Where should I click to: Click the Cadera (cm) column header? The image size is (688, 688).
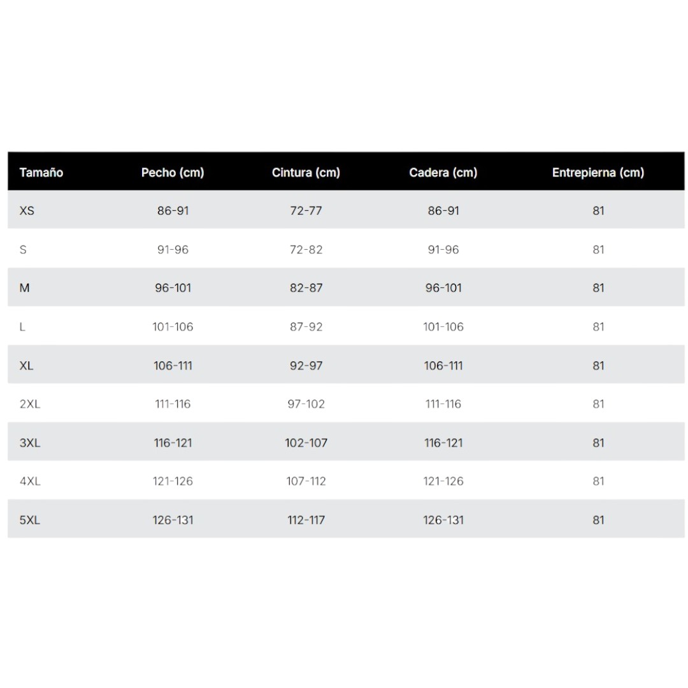click(443, 173)
